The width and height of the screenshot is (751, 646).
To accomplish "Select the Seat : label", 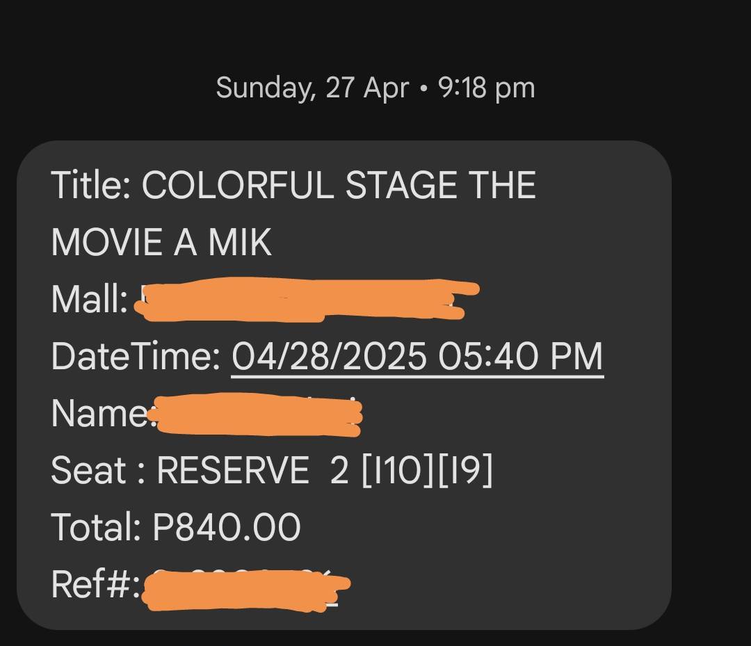I will tap(98, 470).
